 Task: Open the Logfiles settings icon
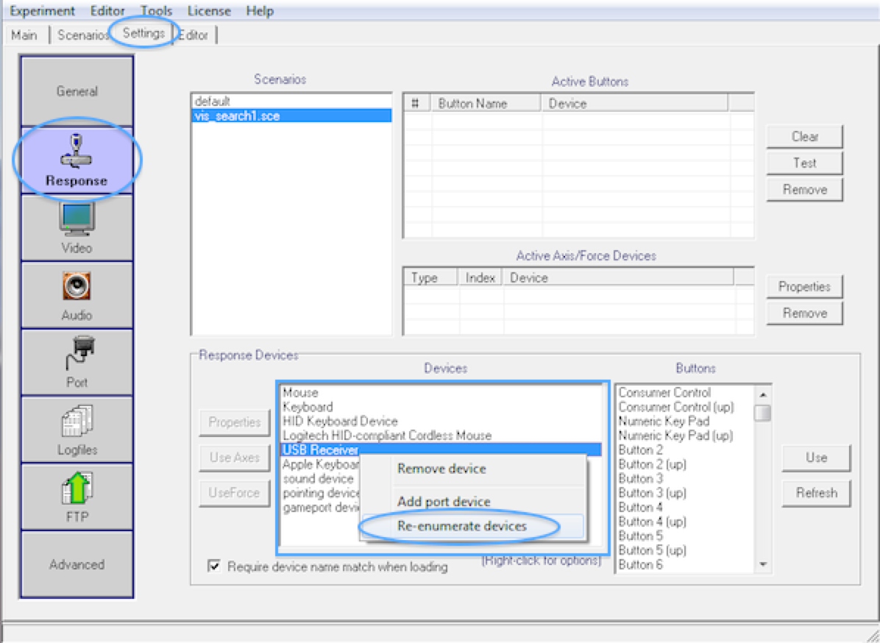77,421
